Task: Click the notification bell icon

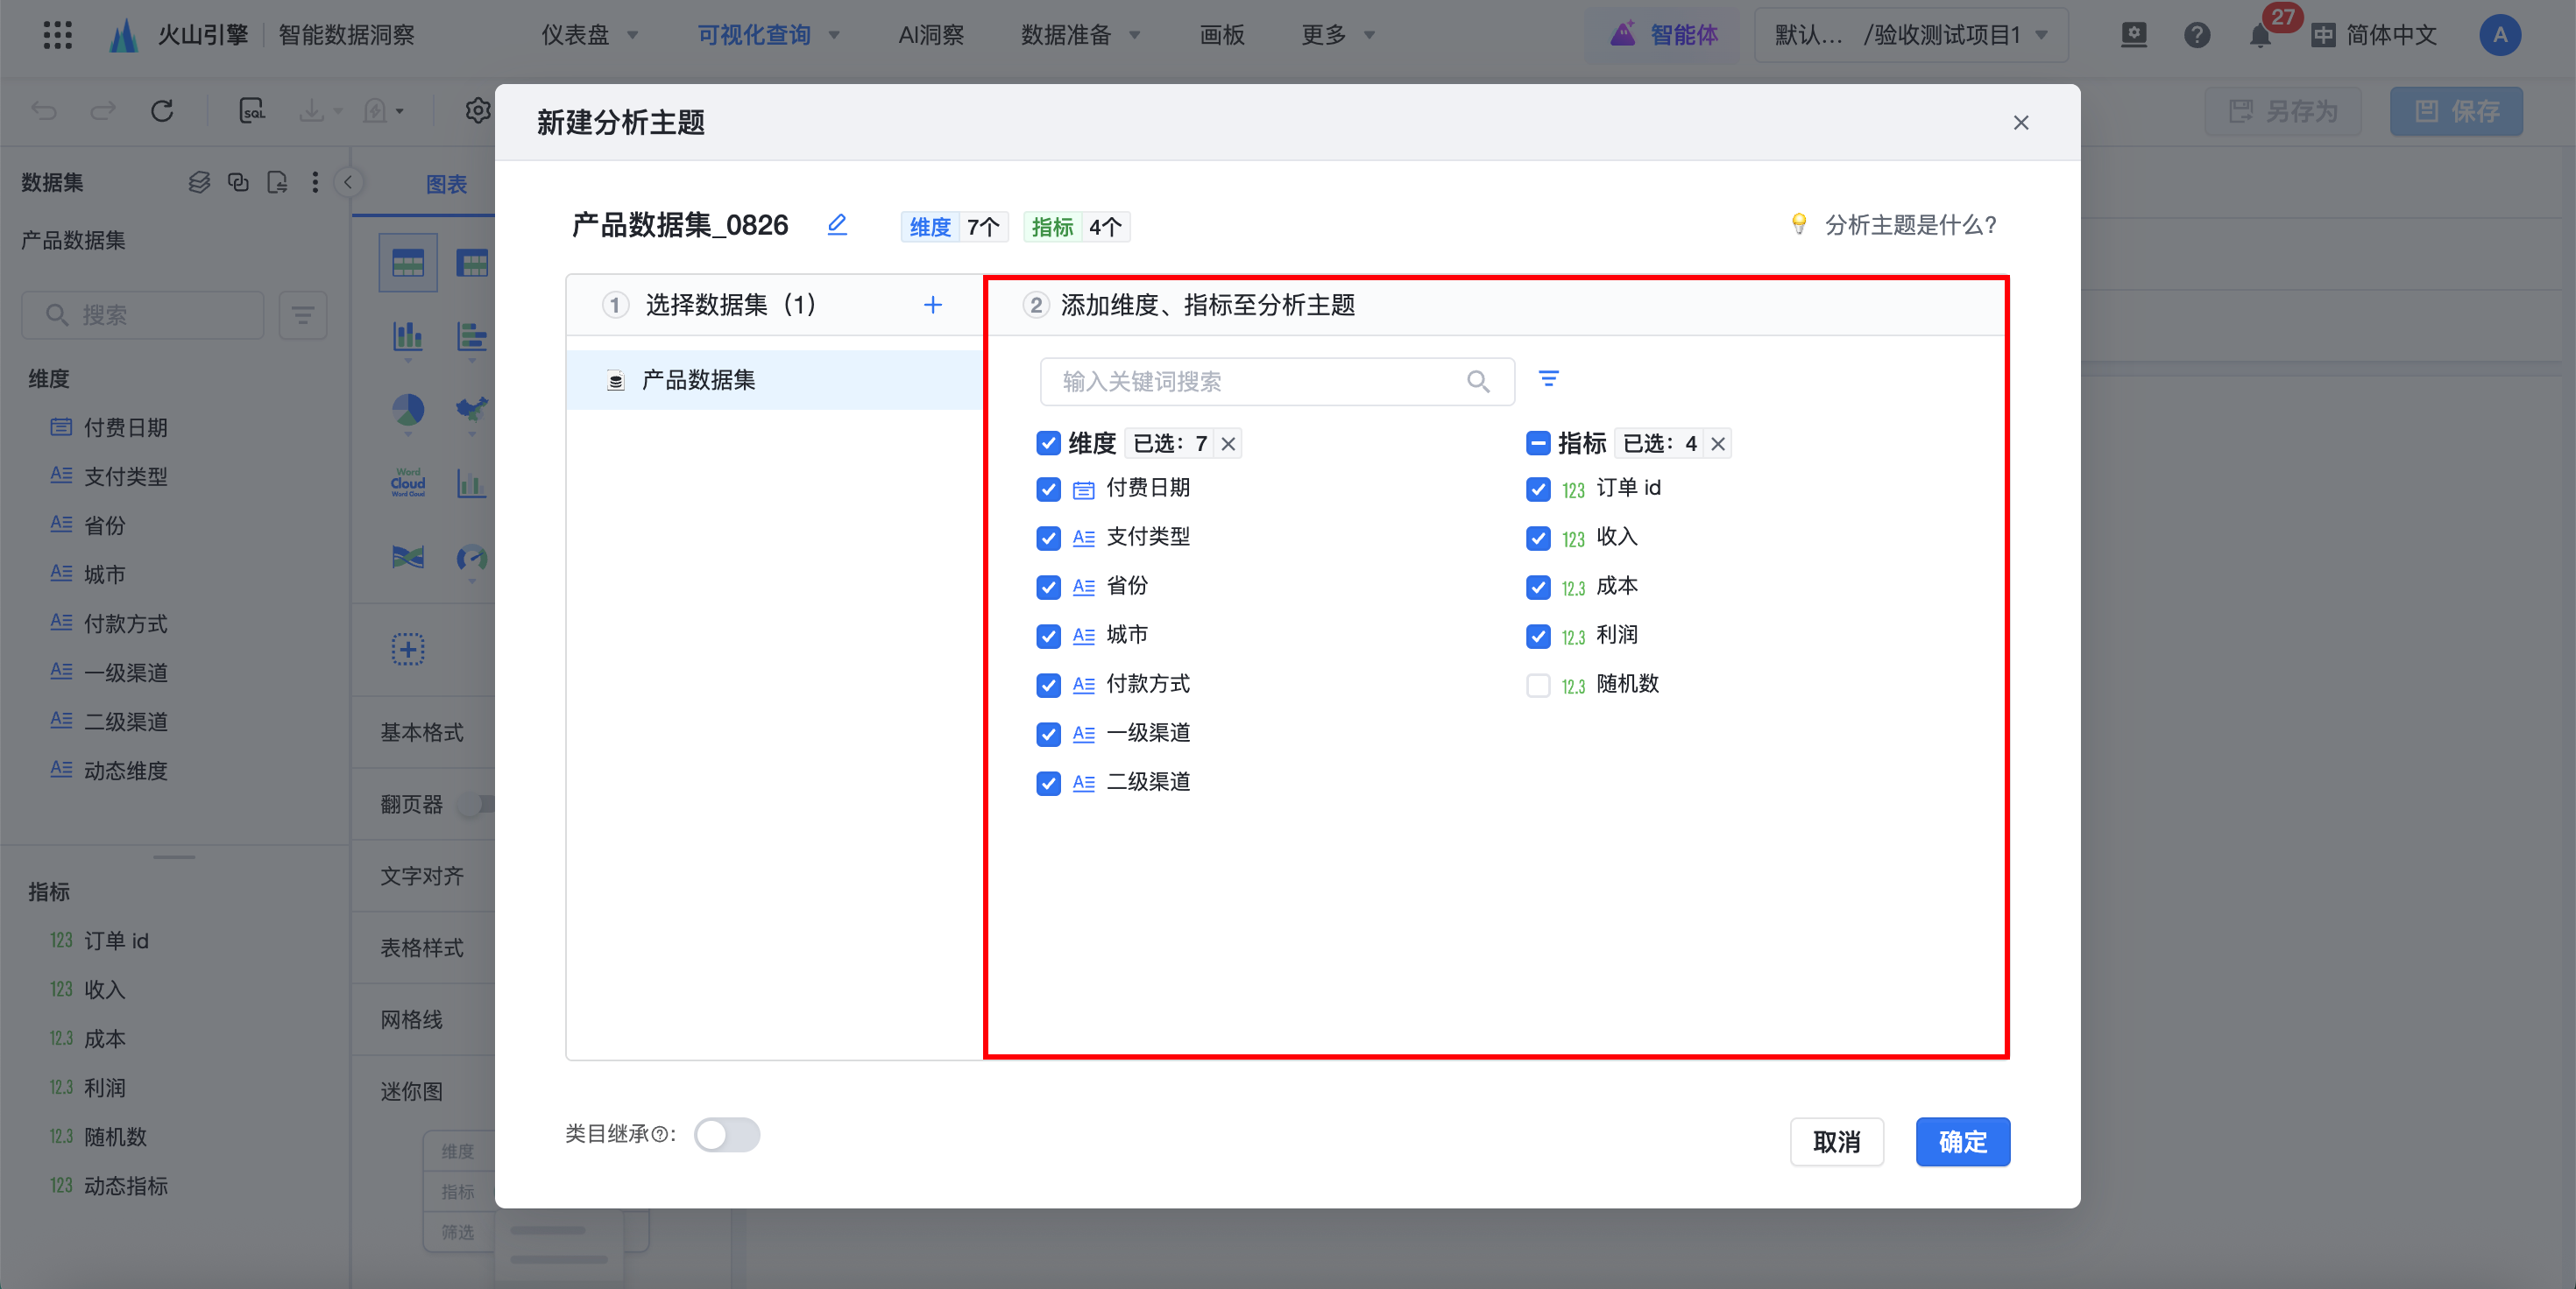Action: [2259, 36]
